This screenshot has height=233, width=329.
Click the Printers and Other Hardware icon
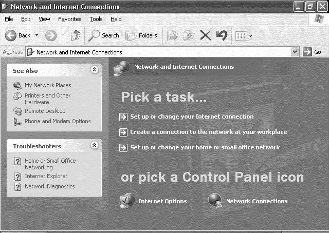coord(17,96)
